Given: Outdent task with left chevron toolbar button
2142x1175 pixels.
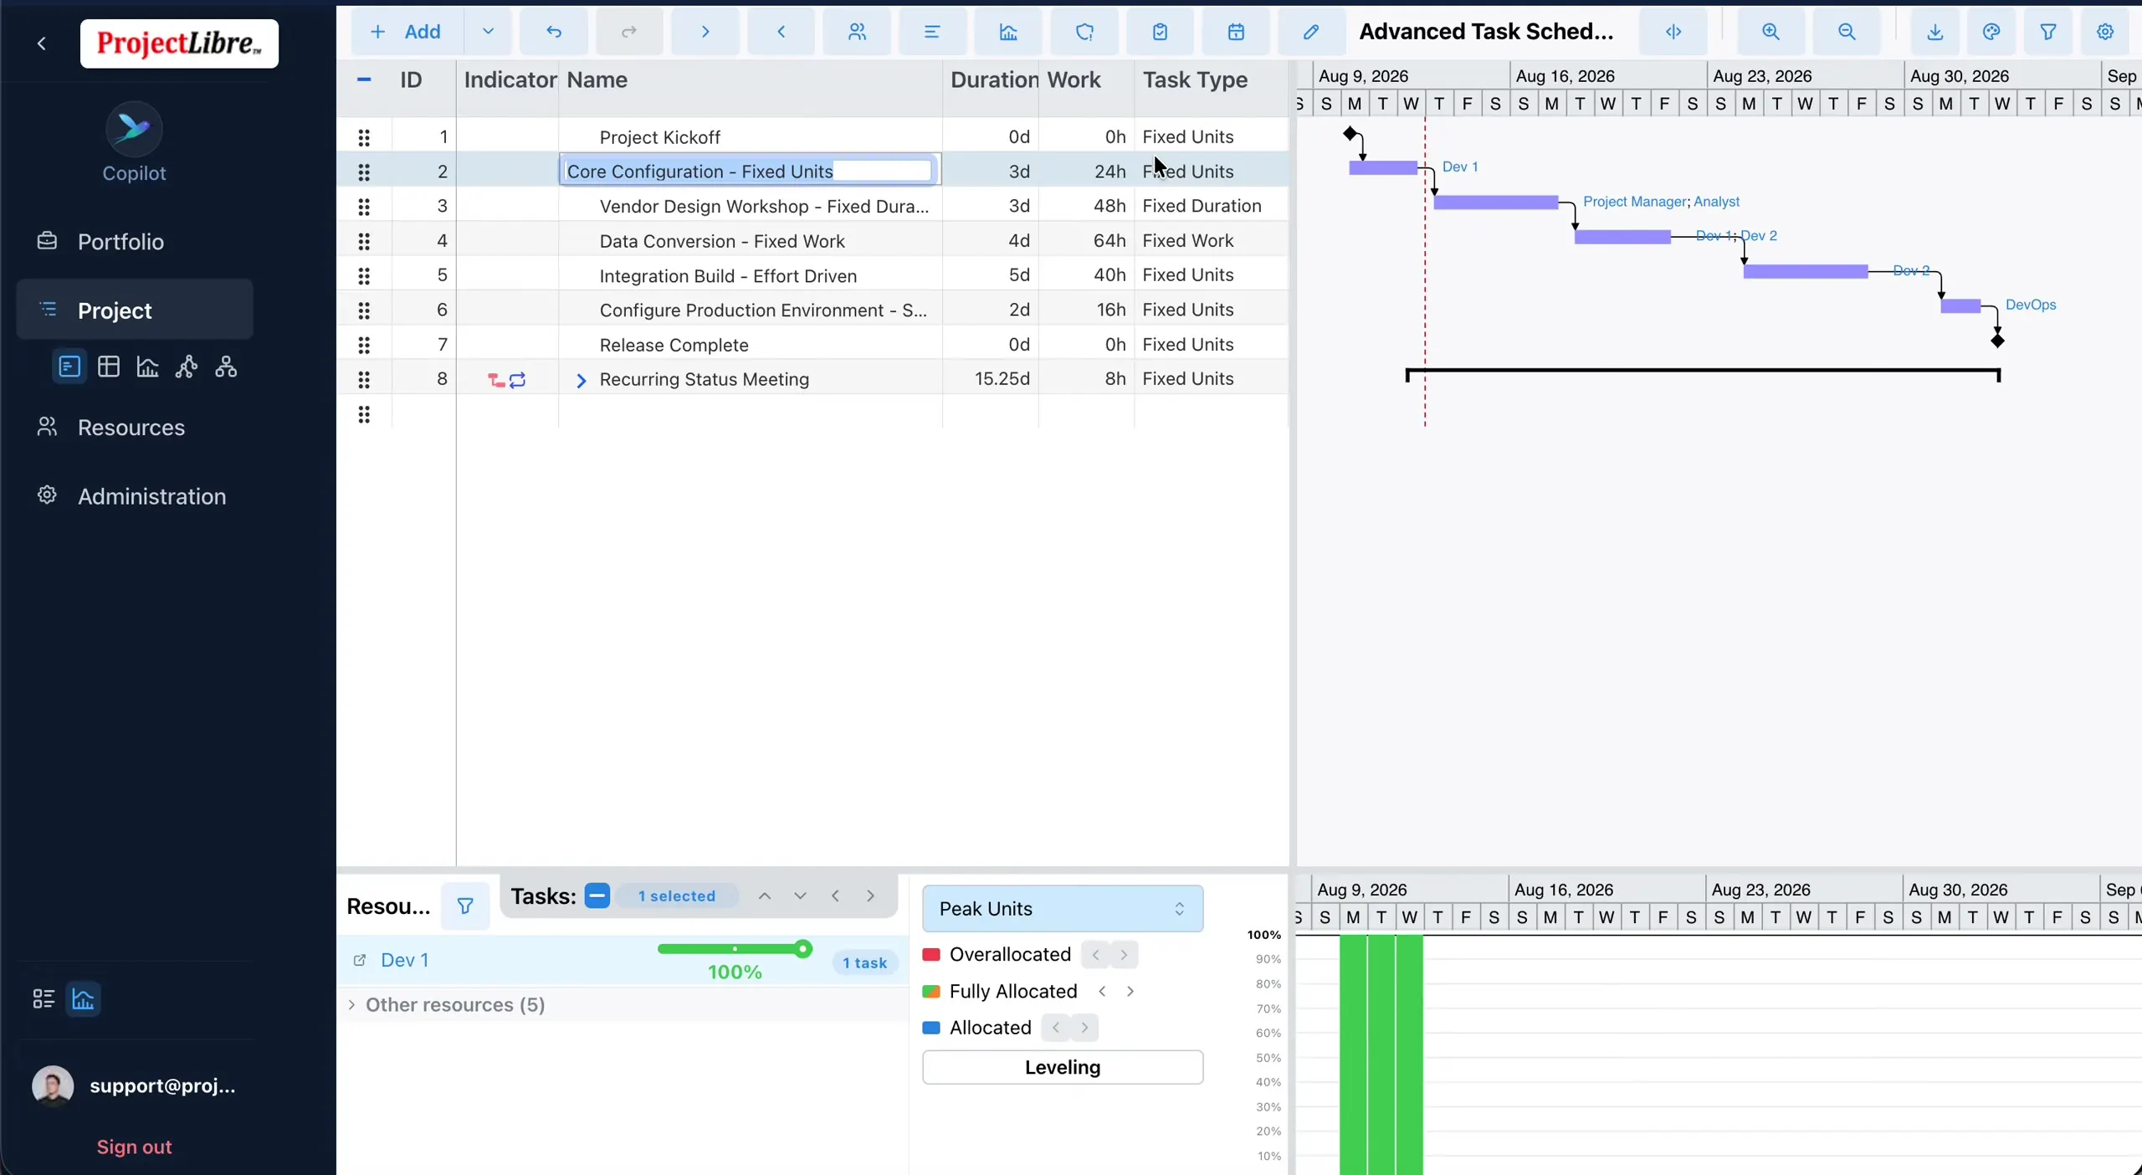Looking at the screenshot, I should [x=781, y=32].
